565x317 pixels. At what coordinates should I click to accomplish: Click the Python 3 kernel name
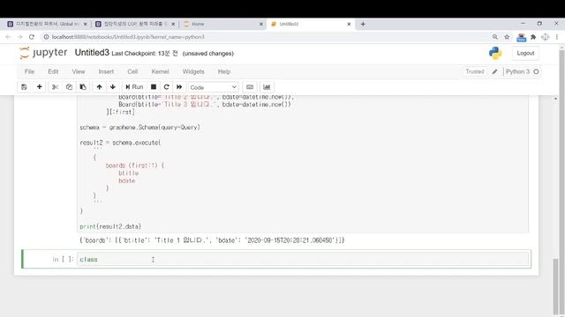[x=517, y=71]
